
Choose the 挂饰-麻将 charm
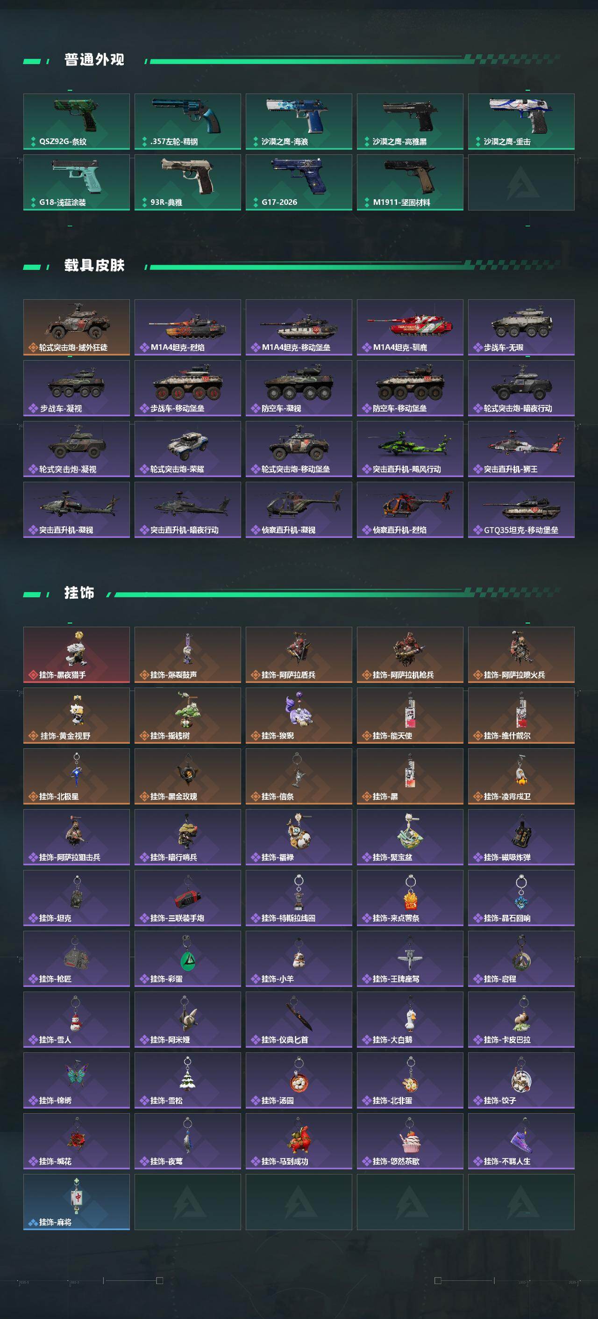[76, 1202]
